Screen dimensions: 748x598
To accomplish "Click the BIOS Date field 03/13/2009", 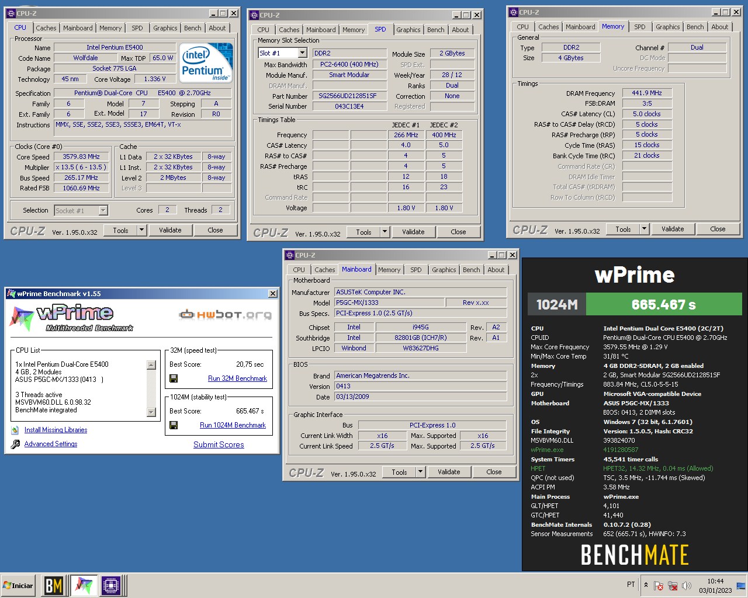I will [x=420, y=397].
